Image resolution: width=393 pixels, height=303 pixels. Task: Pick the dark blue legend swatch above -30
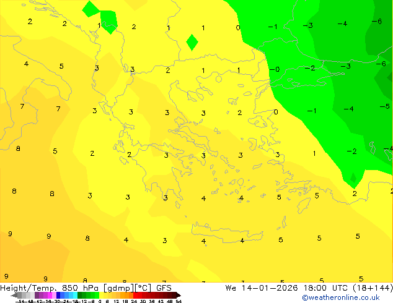[58, 295]
